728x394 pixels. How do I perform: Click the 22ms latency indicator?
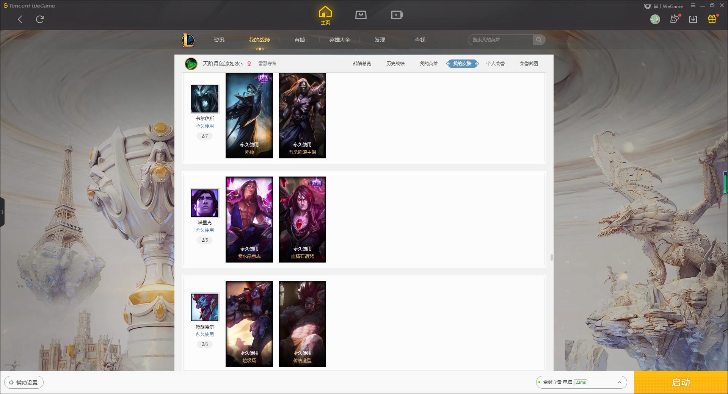[581, 382]
